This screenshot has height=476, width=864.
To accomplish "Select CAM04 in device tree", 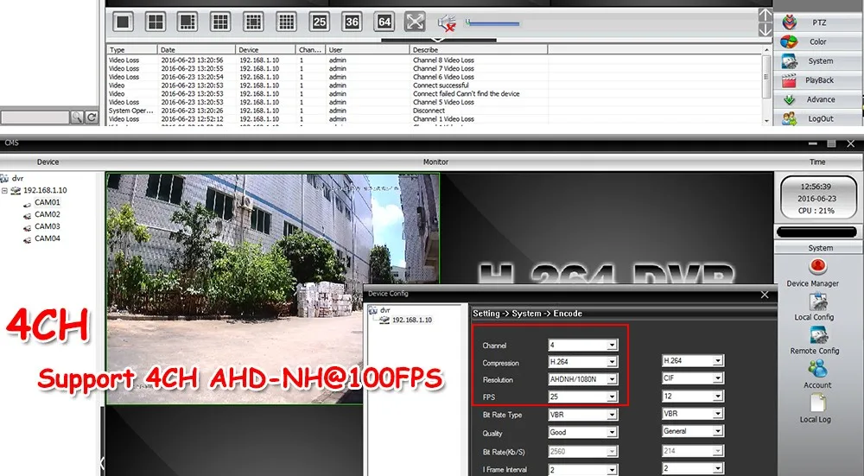I will coord(48,238).
